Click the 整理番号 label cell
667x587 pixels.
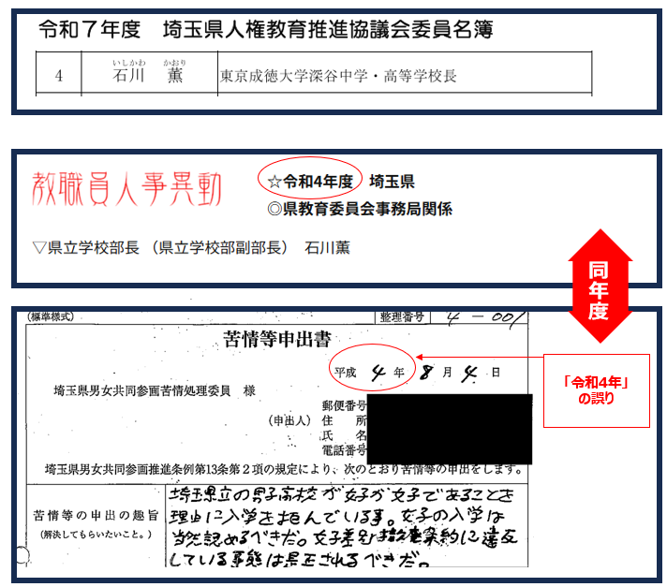coord(402,317)
